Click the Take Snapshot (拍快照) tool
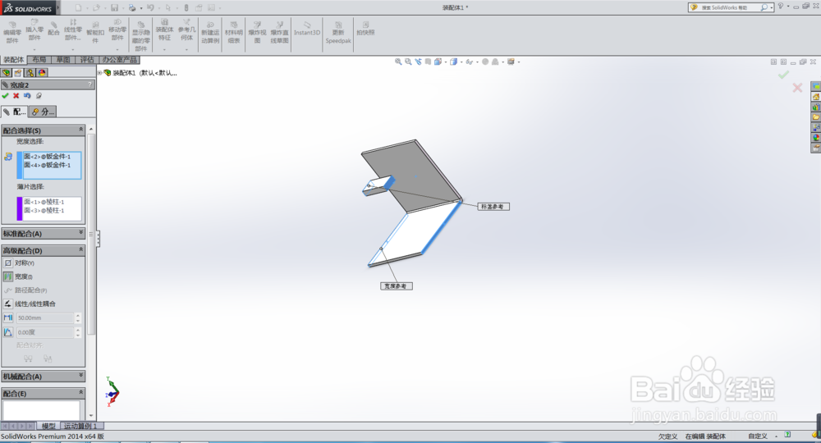The width and height of the screenshot is (821, 443). click(x=365, y=28)
